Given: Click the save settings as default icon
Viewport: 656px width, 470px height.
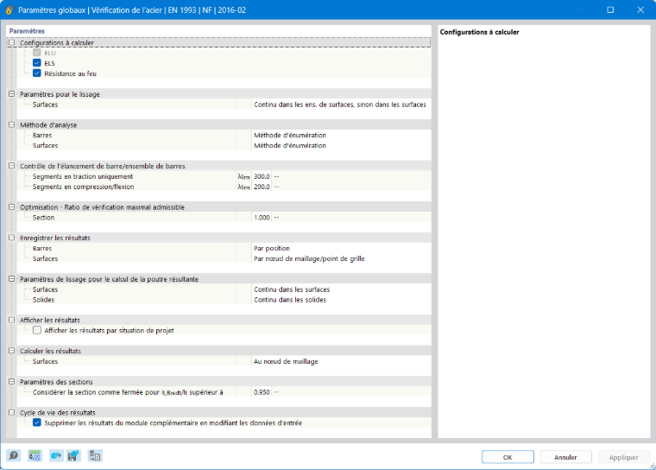Looking at the screenshot, I should [x=73, y=456].
